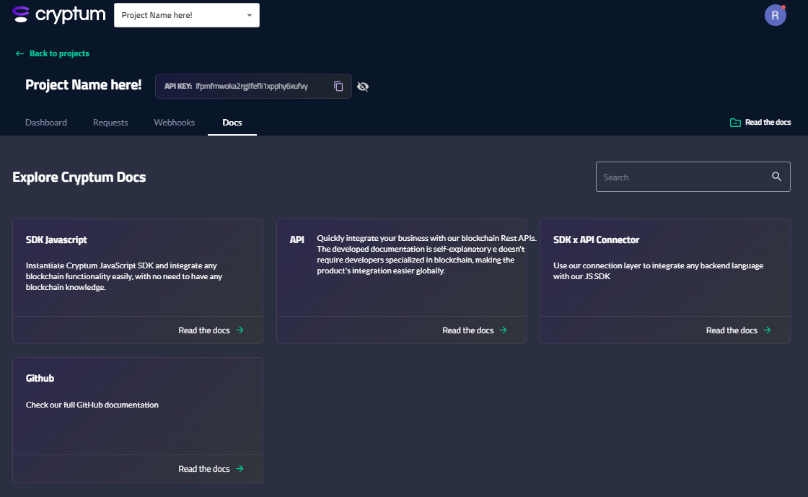Click the API card description paragraph
The width and height of the screenshot is (808, 497).
pyautogui.click(x=426, y=255)
